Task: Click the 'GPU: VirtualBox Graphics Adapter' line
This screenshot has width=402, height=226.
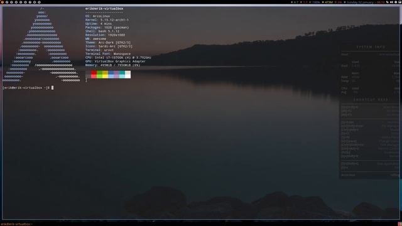Action: 116,62
